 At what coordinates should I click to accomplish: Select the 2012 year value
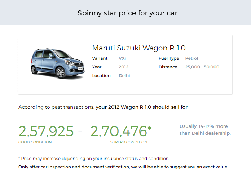[124, 67]
